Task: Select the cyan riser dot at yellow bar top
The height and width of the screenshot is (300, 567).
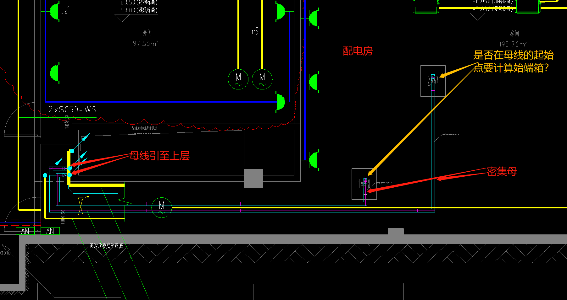Action: click(72, 151)
